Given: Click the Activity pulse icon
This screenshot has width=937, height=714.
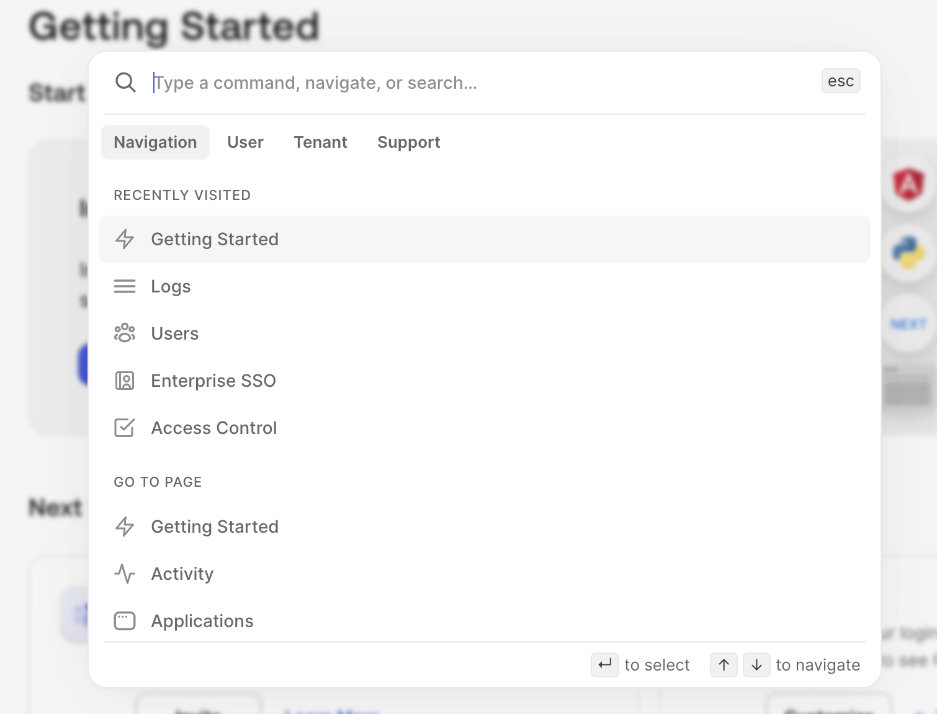Looking at the screenshot, I should [125, 574].
